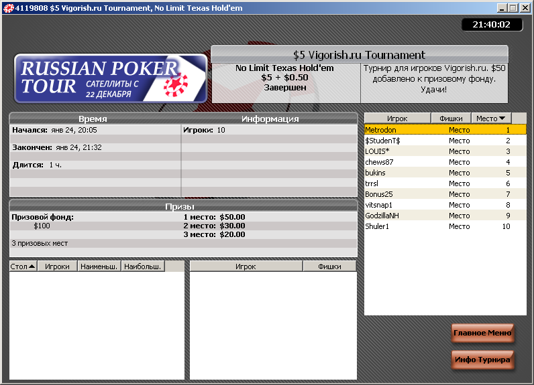Click the Начался: янв 24, 20:05 line
This screenshot has height=385, width=534.
click(54, 130)
